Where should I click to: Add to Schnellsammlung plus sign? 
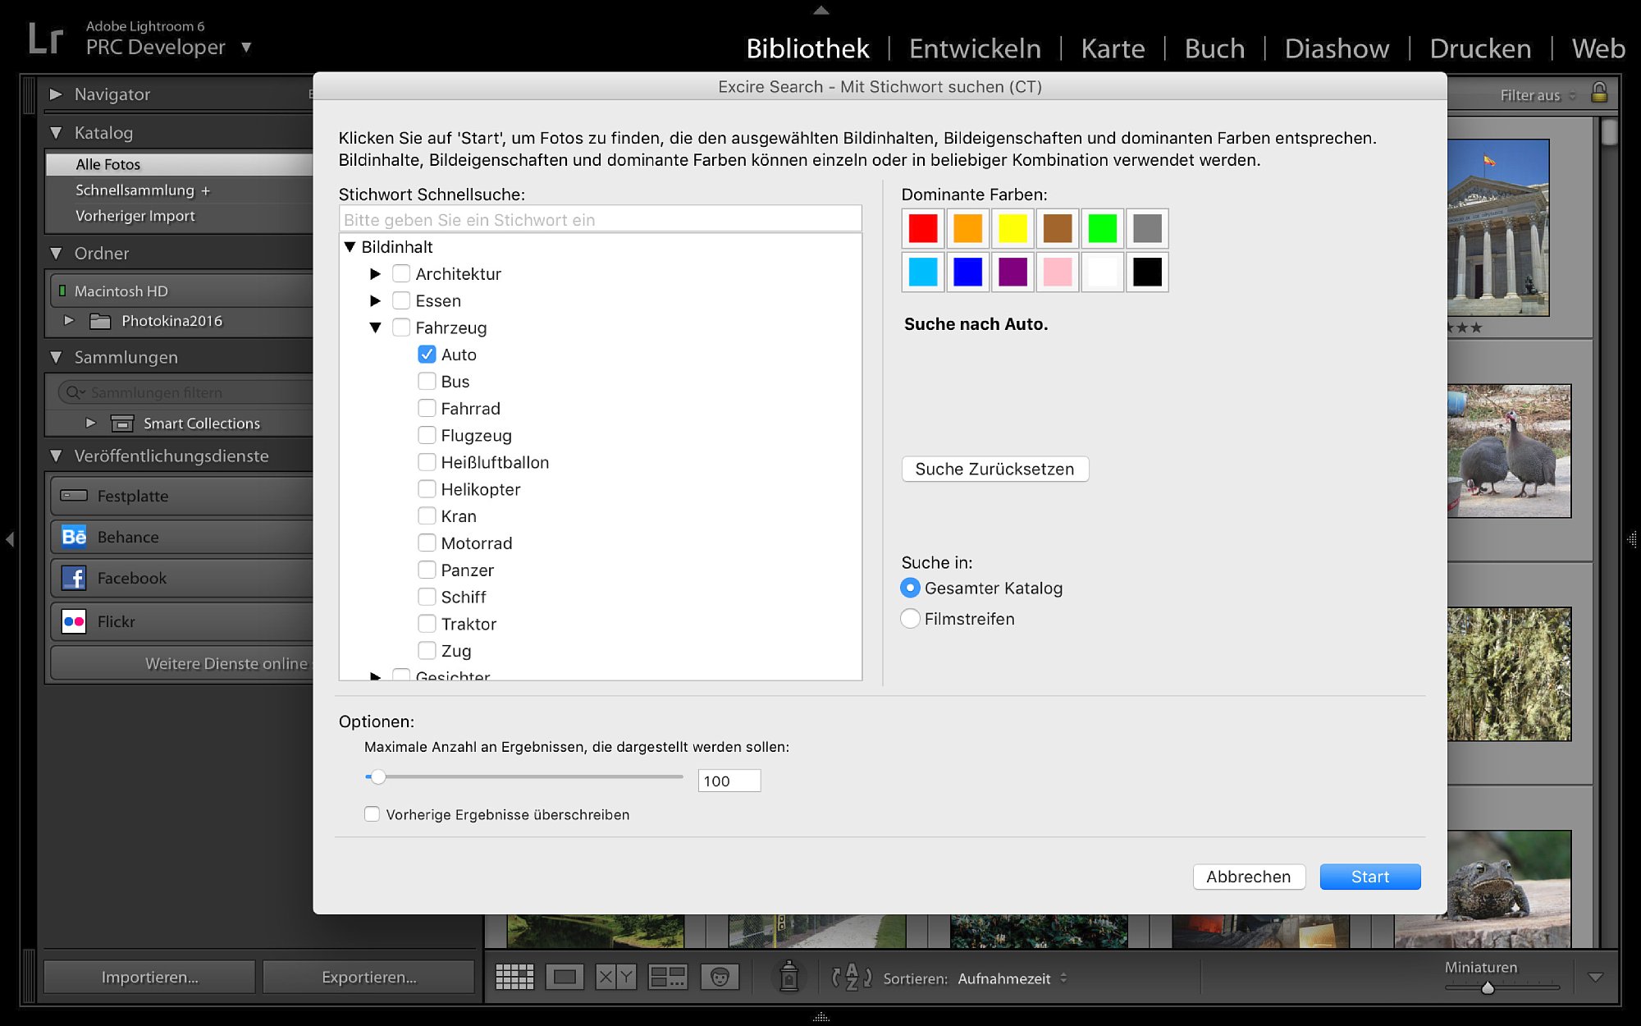click(x=206, y=190)
